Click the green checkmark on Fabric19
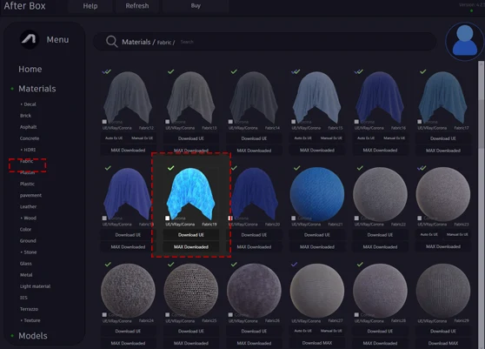The image size is (485, 349). tap(170, 168)
